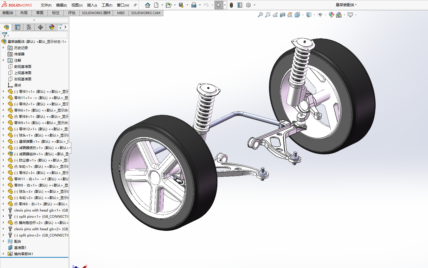Click the Apply Scene icon

pyautogui.click(x=339, y=15)
